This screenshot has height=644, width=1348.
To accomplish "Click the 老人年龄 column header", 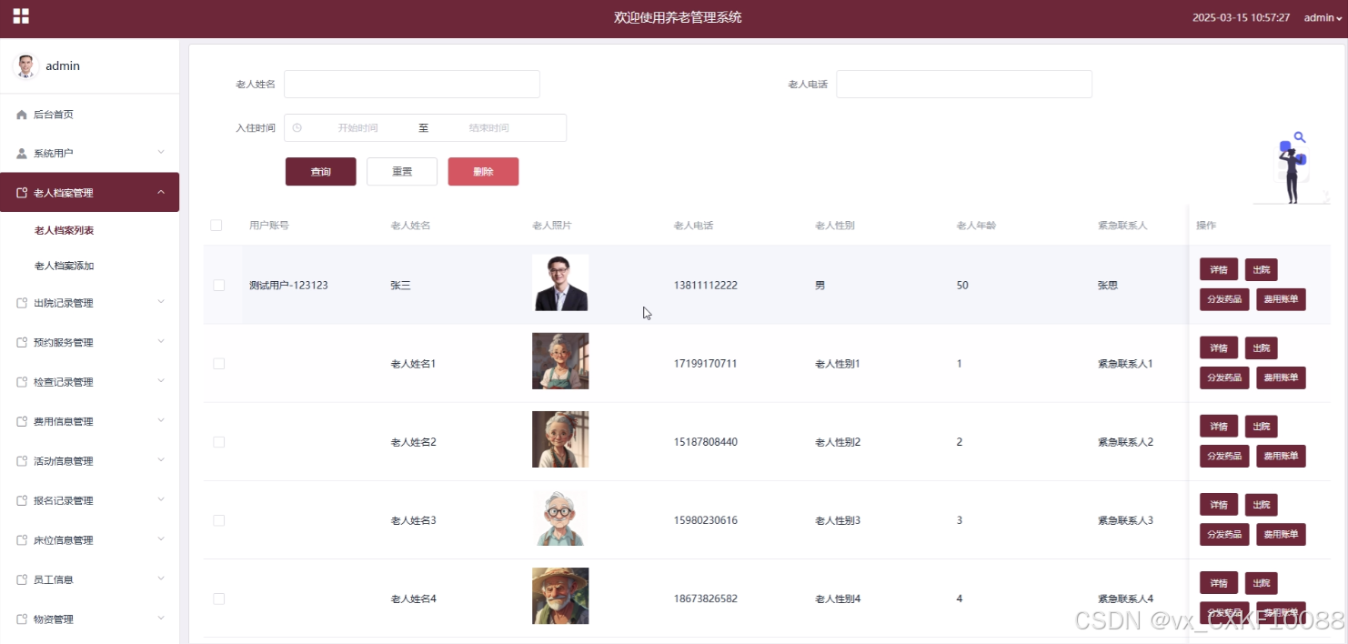I will click(x=976, y=226).
